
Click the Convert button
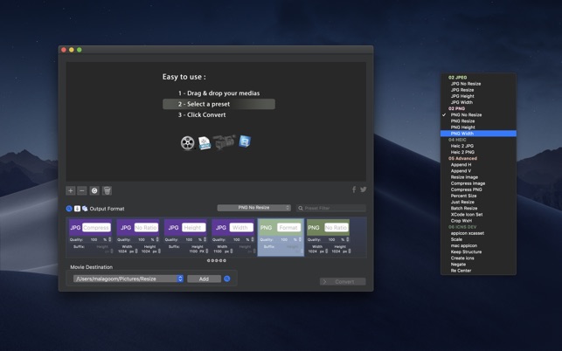(x=343, y=282)
